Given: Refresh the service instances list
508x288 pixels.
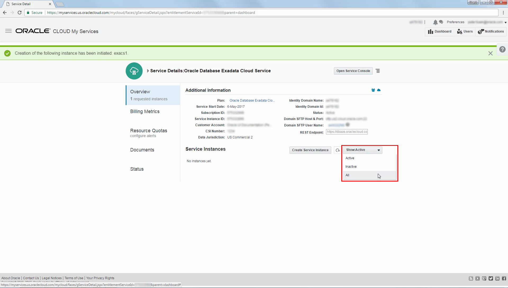Looking at the screenshot, I should (338, 150).
